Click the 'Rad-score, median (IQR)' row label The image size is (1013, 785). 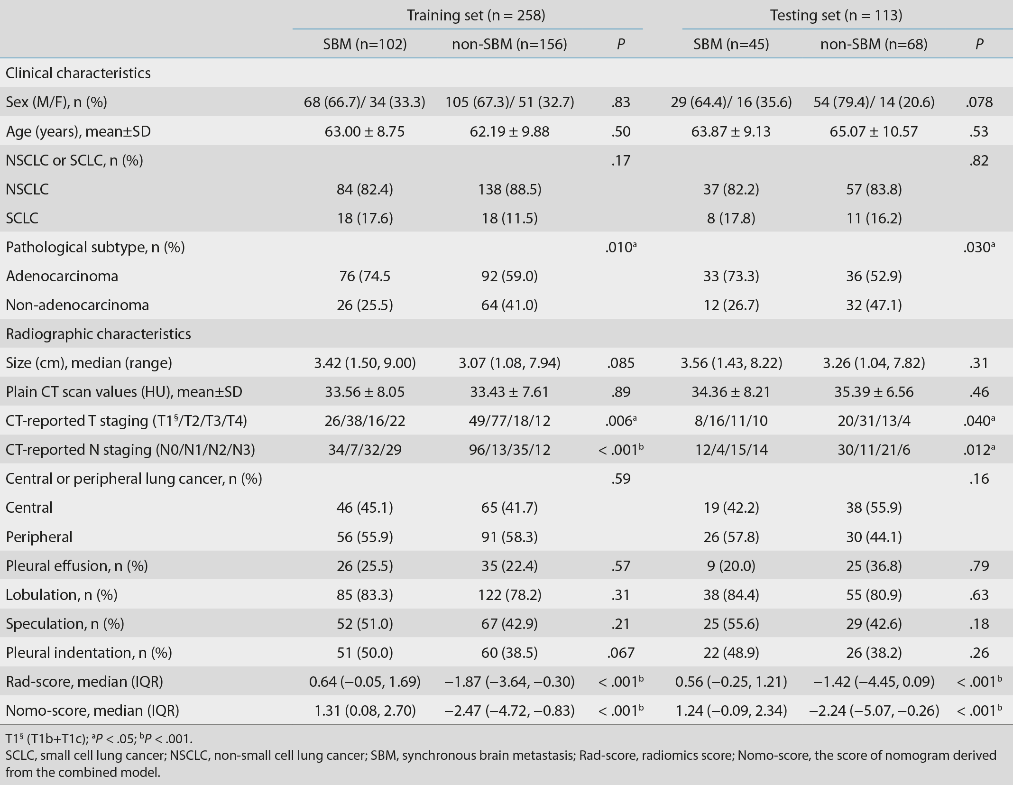pyautogui.click(x=84, y=682)
